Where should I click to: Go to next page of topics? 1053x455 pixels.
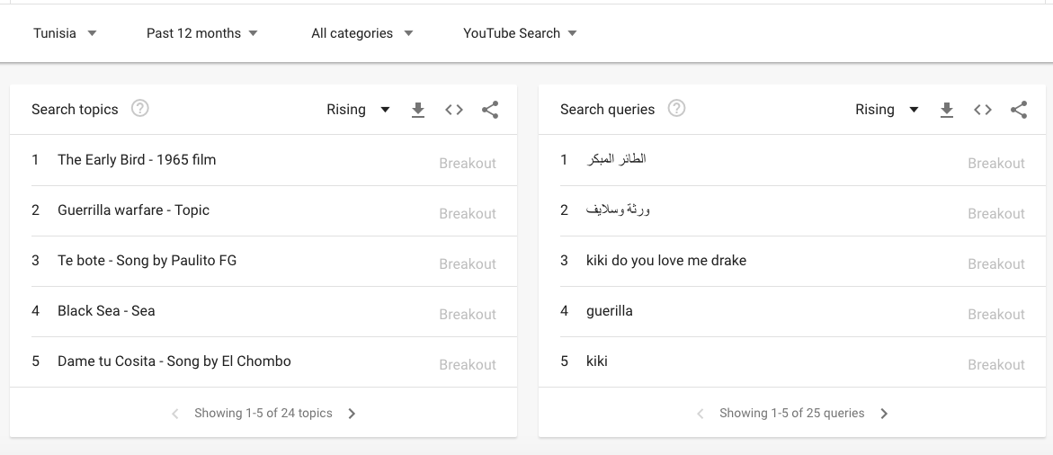(352, 414)
